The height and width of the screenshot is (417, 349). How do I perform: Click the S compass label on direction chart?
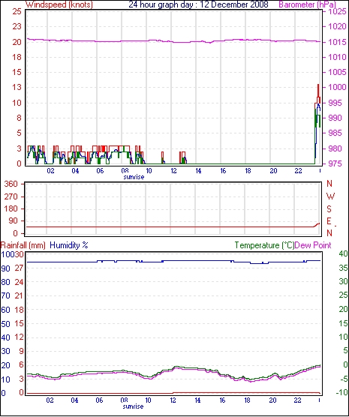click(329, 209)
